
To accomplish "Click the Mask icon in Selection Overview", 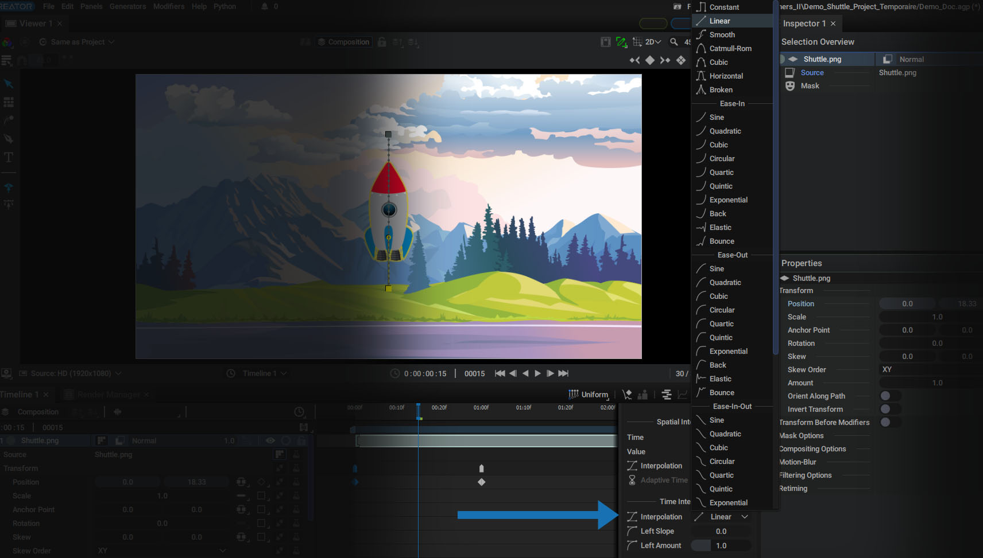I will (790, 86).
